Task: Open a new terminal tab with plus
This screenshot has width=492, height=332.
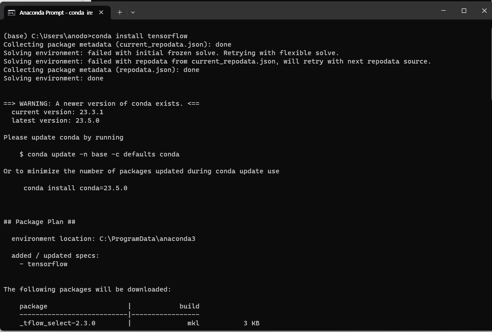Action: 120,12
